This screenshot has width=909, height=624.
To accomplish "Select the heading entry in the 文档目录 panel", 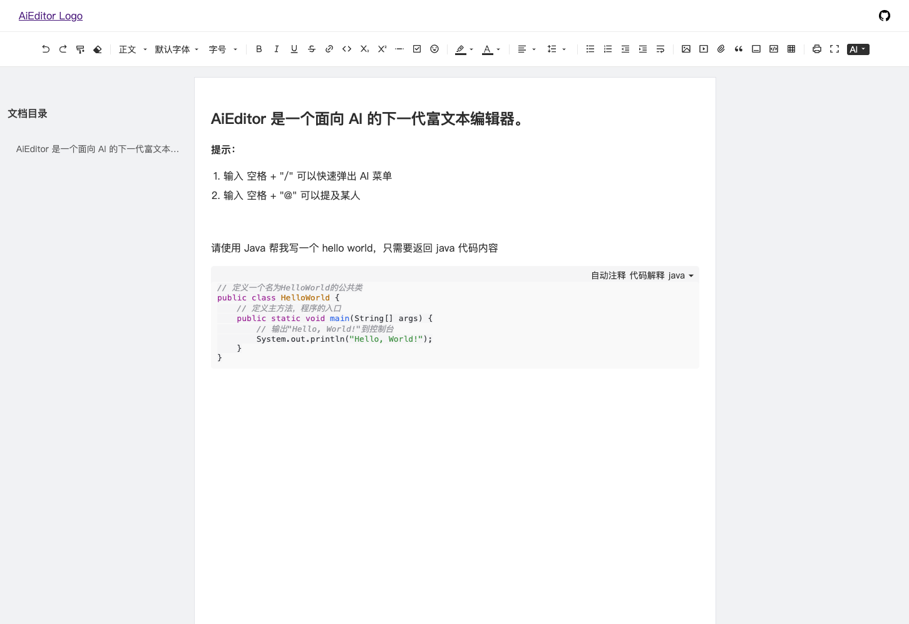I will [x=97, y=149].
